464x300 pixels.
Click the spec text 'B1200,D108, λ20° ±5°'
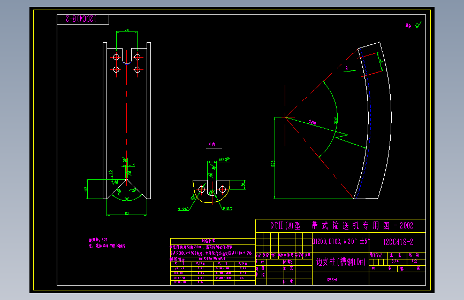[x=341, y=241]
